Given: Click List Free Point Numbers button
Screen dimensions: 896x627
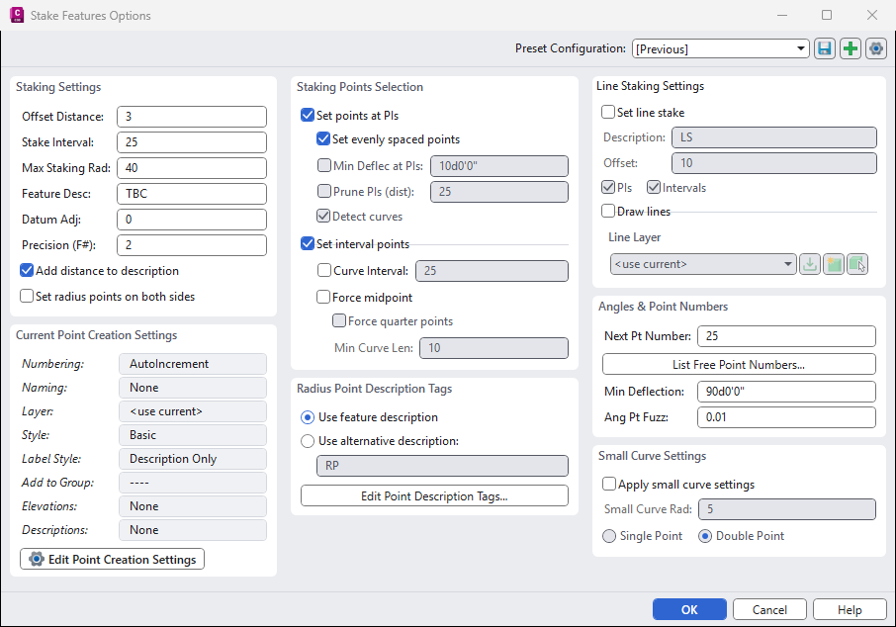Looking at the screenshot, I should [x=739, y=364].
